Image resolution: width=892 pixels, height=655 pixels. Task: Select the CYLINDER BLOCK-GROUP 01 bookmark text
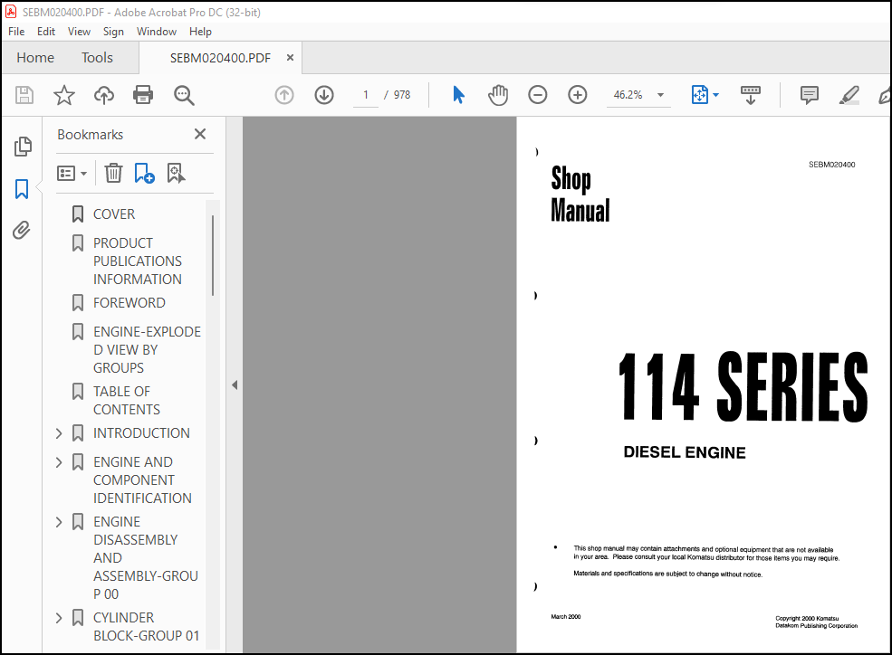(146, 627)
